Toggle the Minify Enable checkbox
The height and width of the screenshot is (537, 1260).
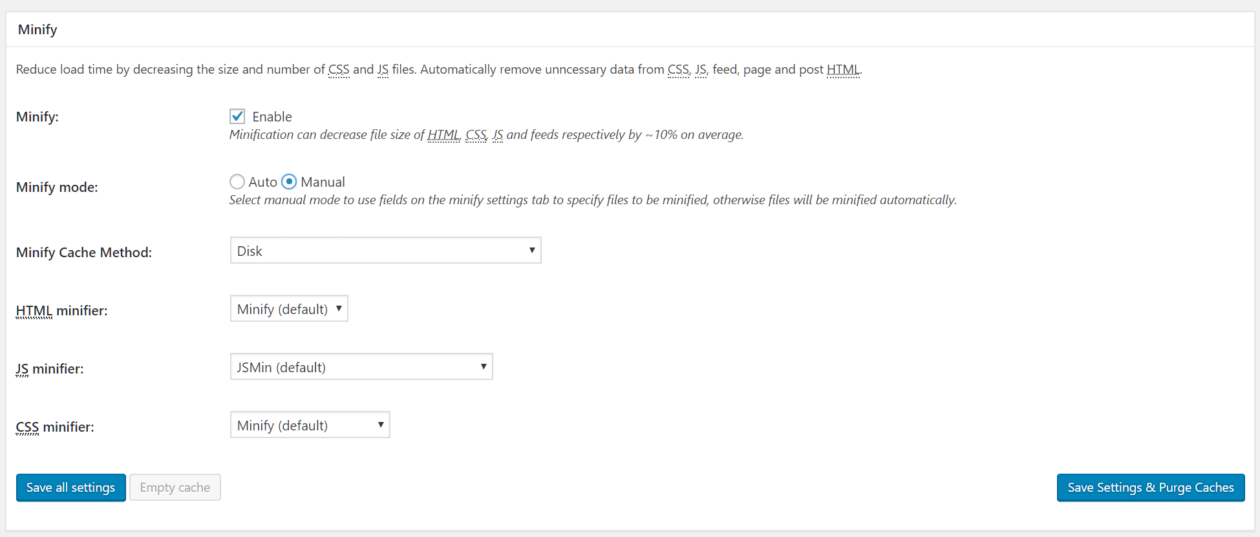point(237,116)
